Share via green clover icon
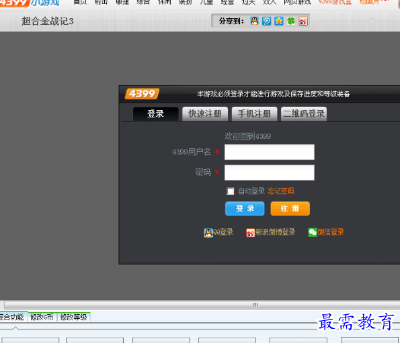The width and height of the screenshot is (400, 343). coord(291,21)
